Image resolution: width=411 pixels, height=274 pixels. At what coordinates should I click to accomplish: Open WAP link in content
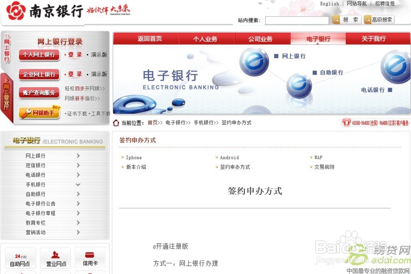(318, 158)
